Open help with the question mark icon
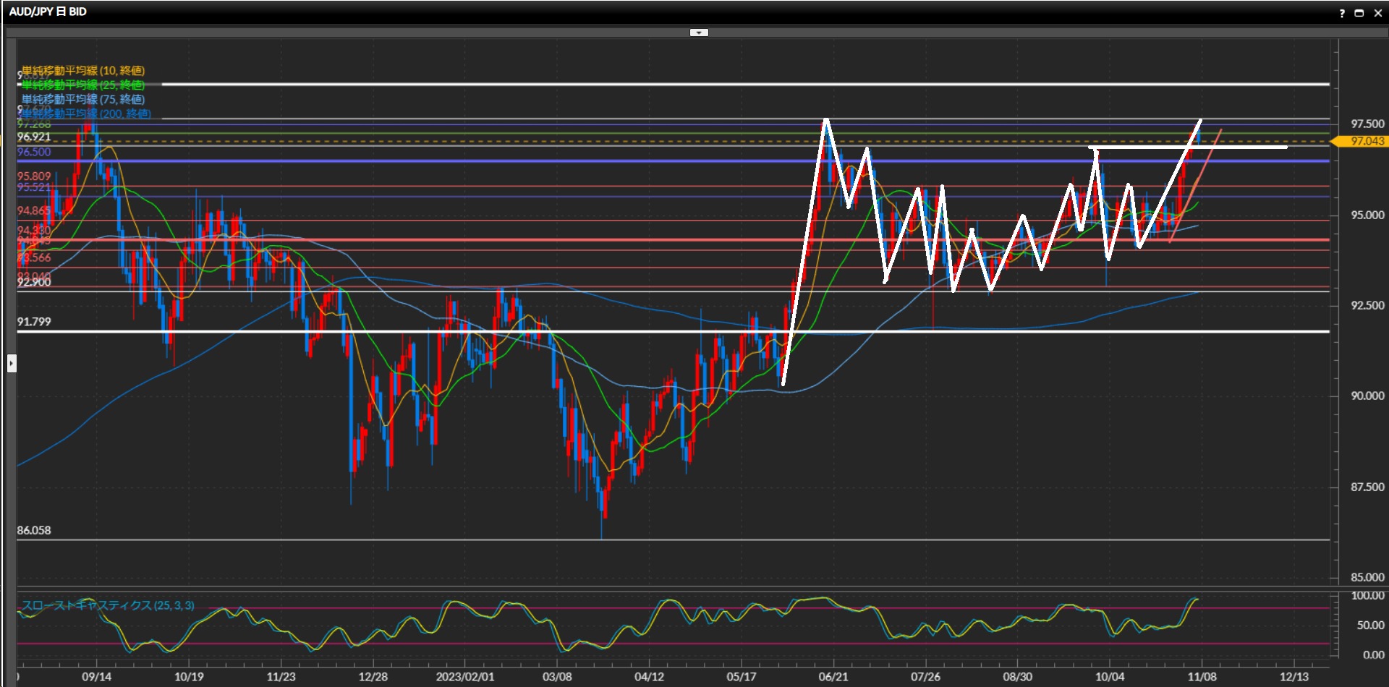 (x=1342, y=13)
